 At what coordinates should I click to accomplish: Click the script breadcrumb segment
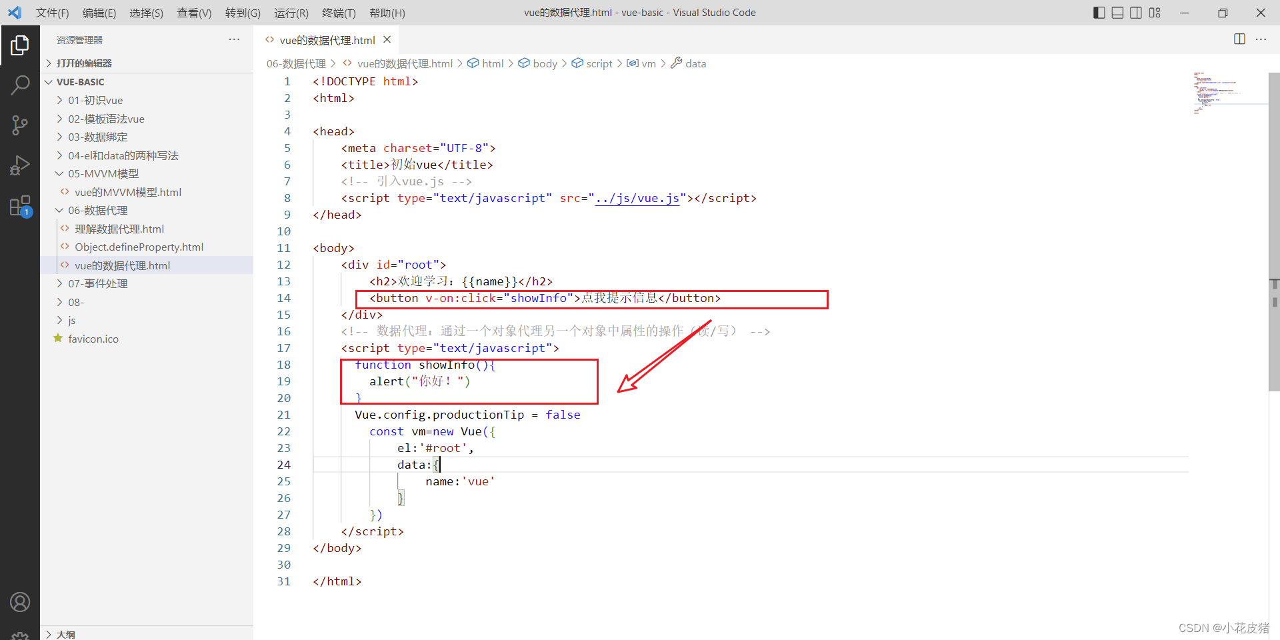(x=592, y=63)
